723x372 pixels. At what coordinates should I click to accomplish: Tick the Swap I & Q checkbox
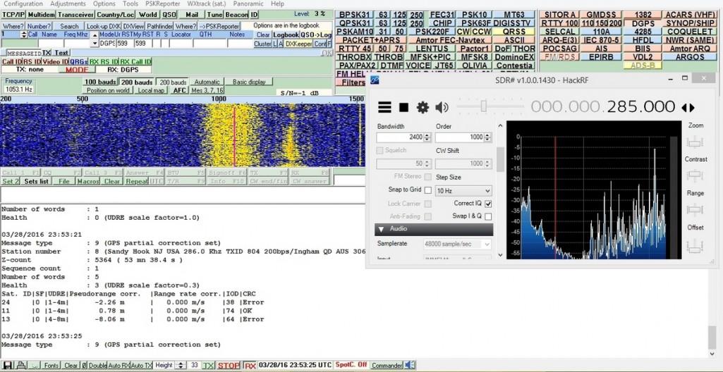pyautogui.click(x=488, y=216)
